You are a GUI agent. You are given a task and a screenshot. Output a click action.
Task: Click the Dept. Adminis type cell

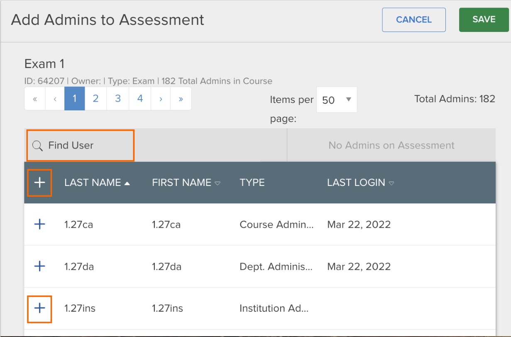pyautogui.click(x=276, y=266)
